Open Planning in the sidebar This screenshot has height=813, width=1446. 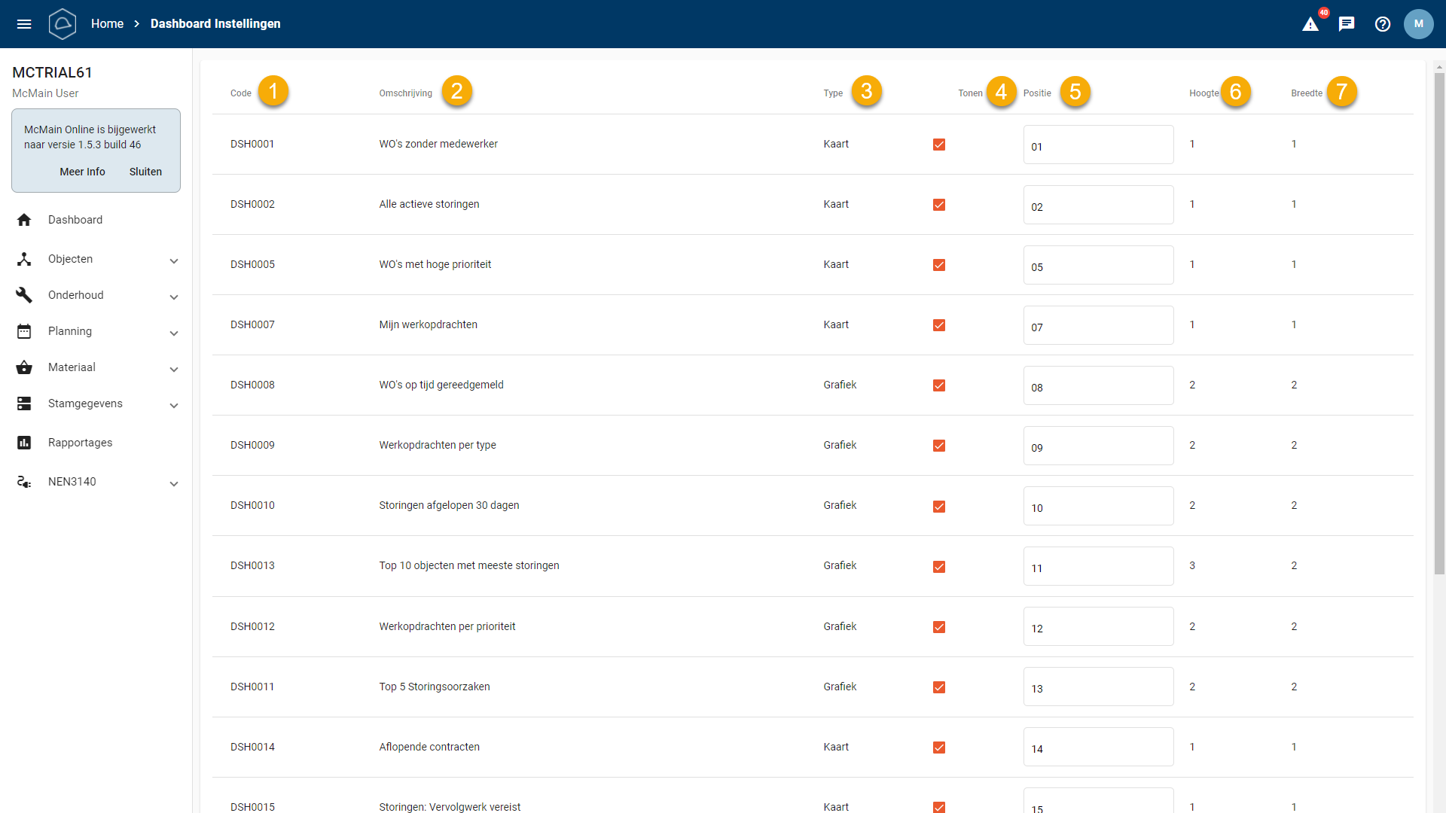coord(70,331)
